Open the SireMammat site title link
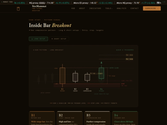The width and height of the screenshot is (167, 125). pos(39,6)
